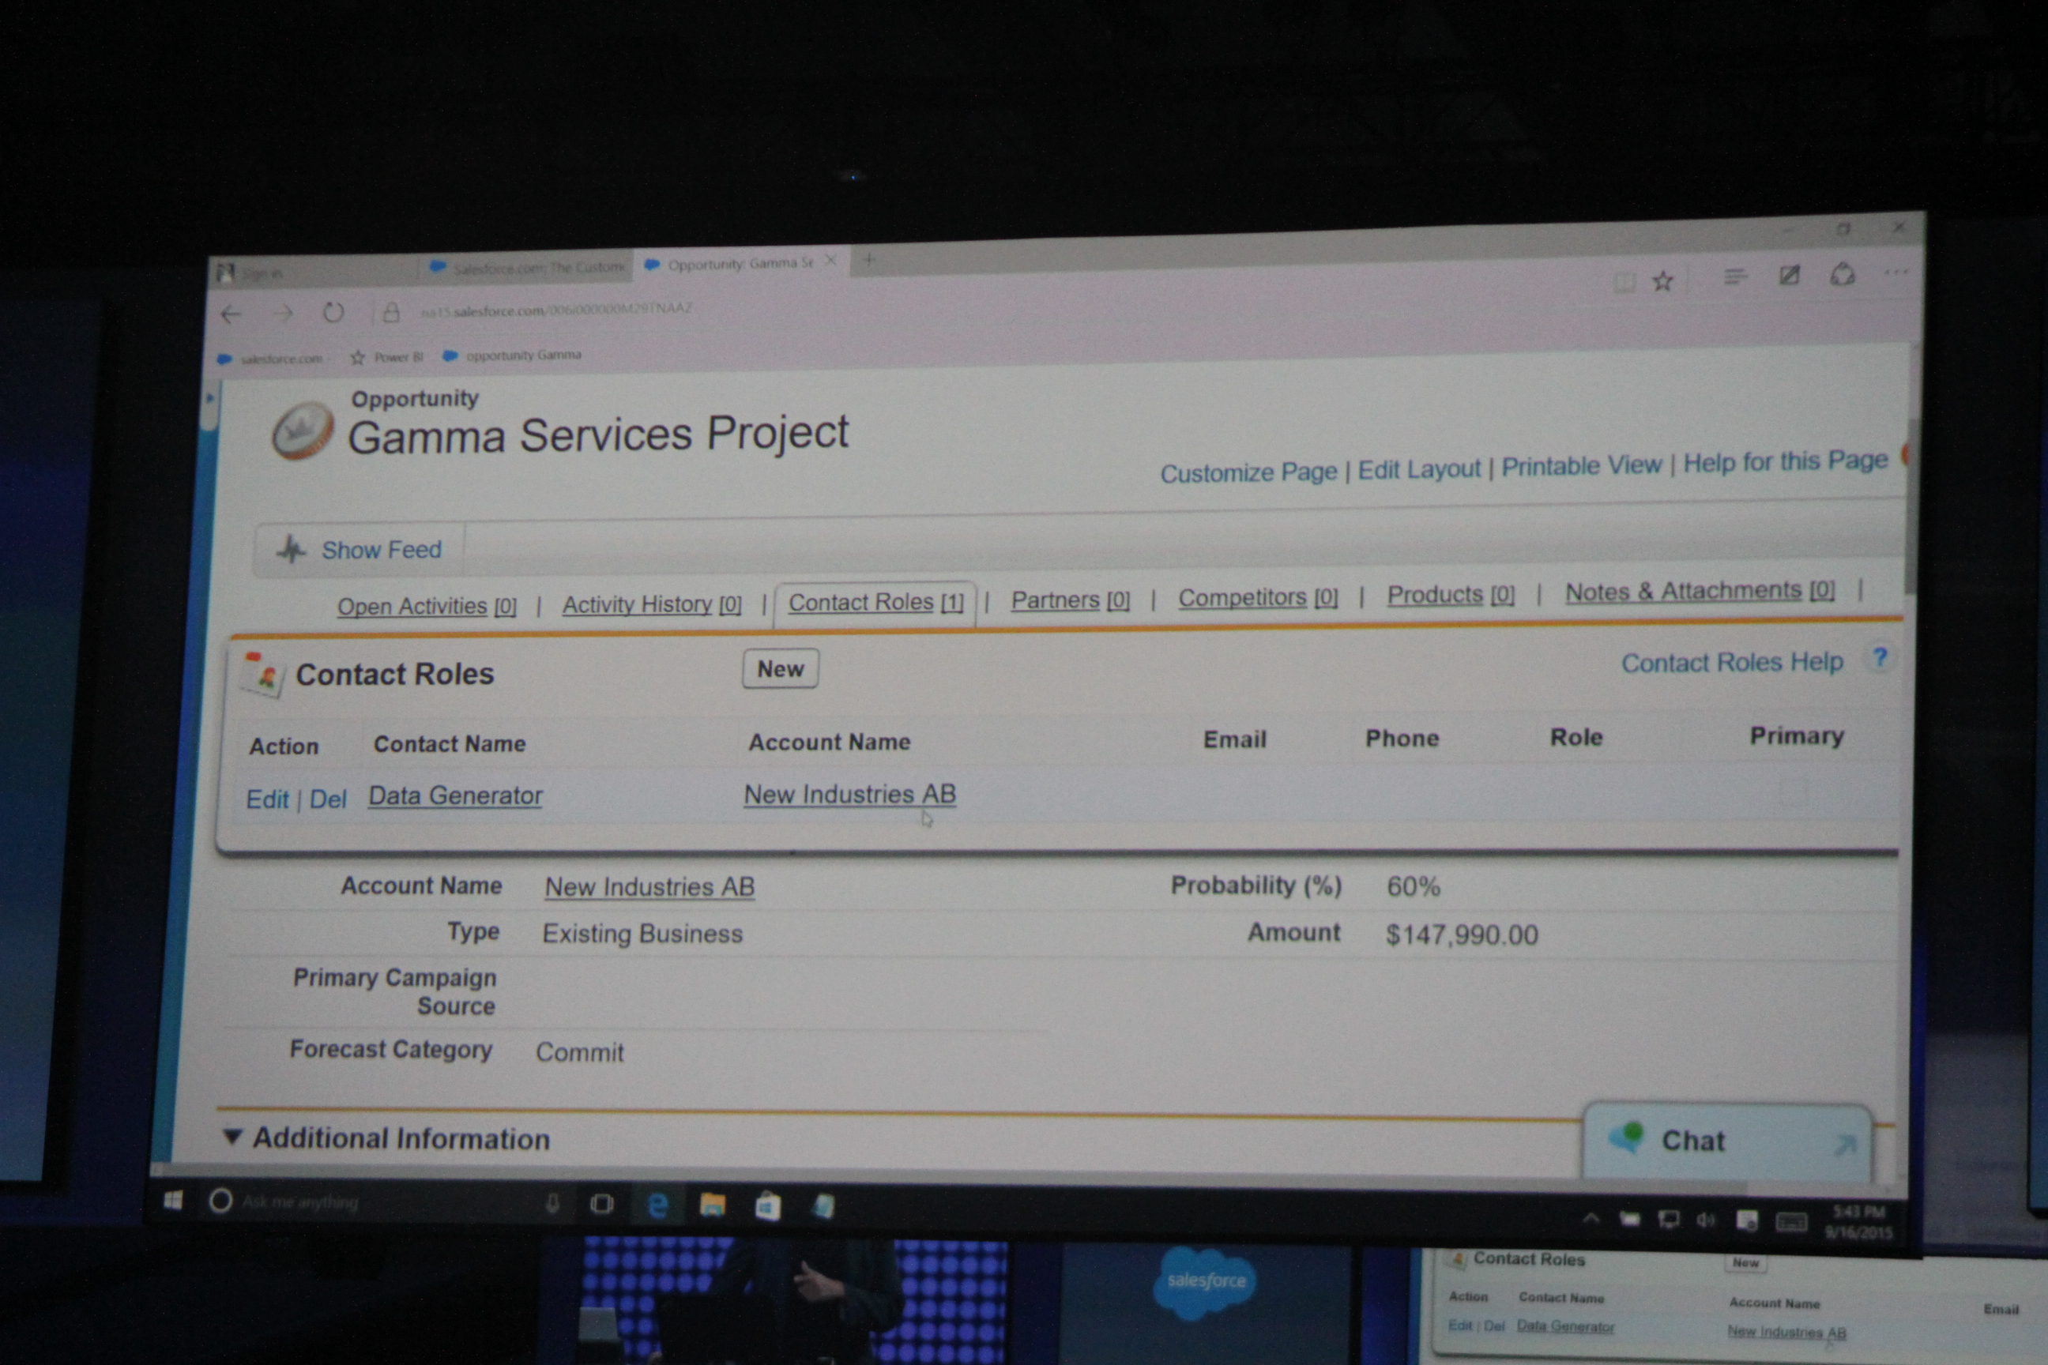Image resolution: width=2048 pixels, height=1365 pixels.
Task: Open the Hub three-lines icon
Action: coord(1735,278)
